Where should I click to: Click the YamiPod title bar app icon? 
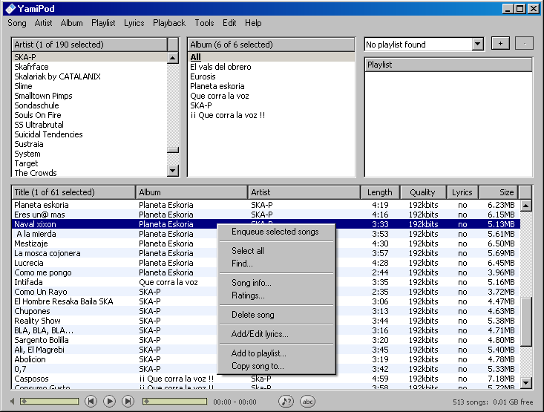tap(9, 9)
